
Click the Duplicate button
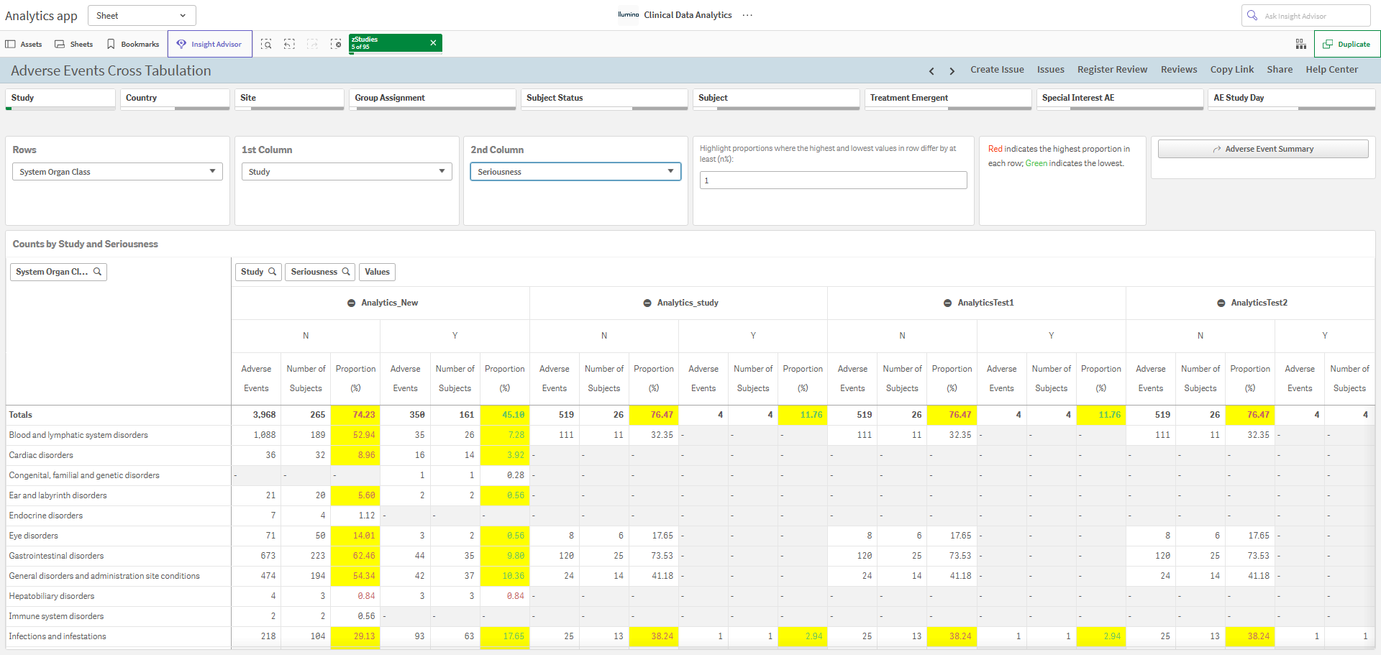click(x=1347, y=44)
